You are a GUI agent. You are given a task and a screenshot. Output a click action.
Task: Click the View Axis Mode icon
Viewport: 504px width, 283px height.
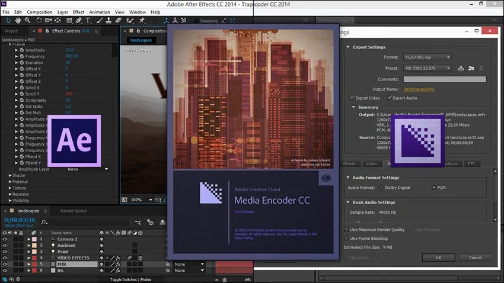[184, 21]
